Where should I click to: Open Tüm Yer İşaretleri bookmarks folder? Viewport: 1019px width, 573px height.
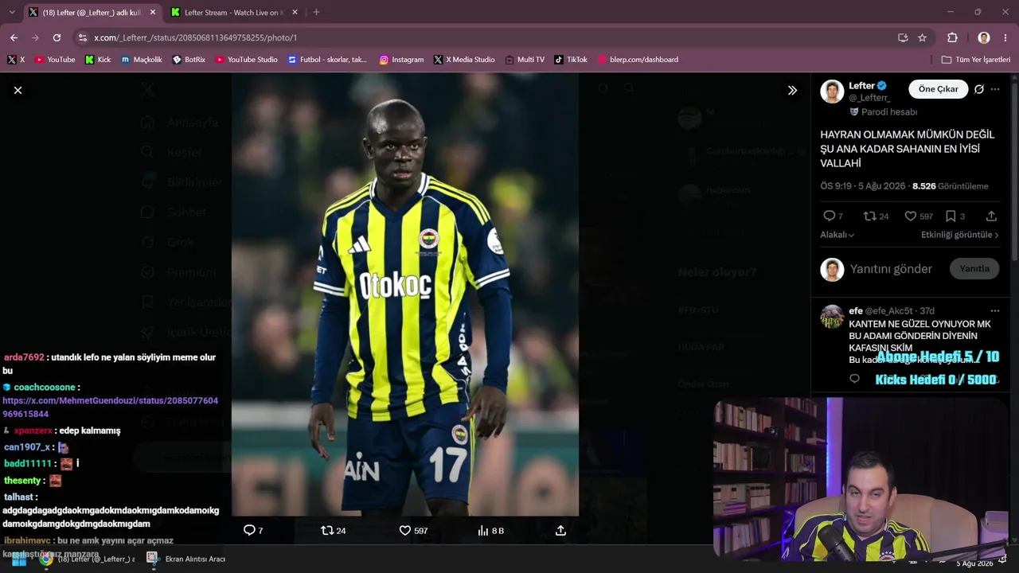975,60
